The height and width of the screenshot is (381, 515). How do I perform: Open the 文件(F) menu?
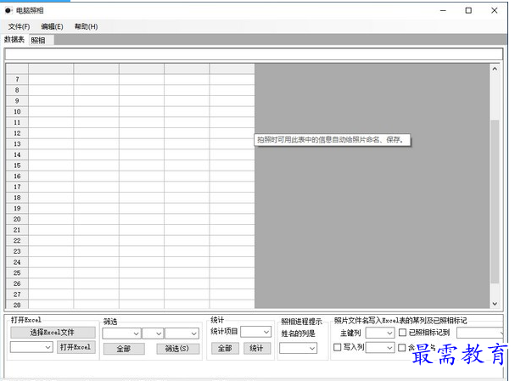[x=19, y=26]
